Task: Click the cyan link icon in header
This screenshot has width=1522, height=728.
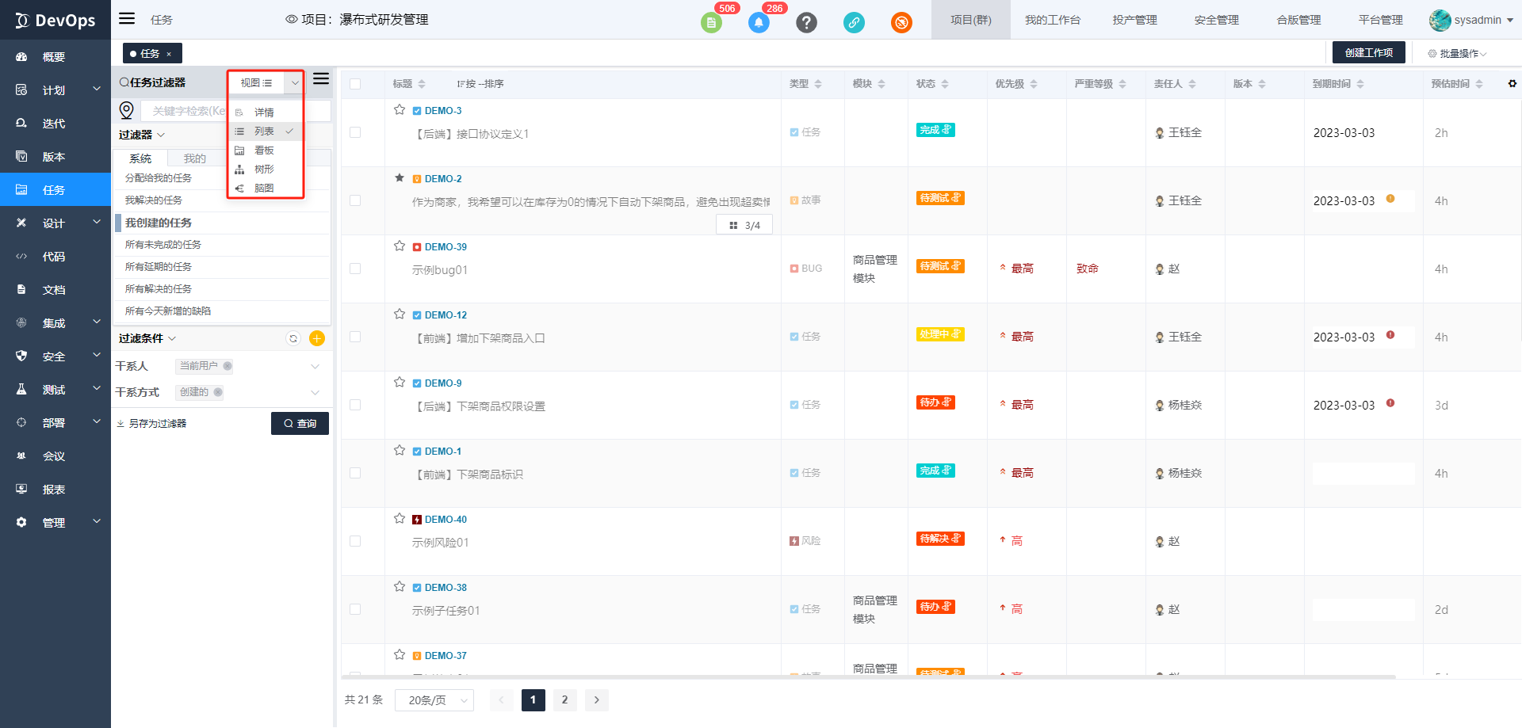Action: [854, 22]
